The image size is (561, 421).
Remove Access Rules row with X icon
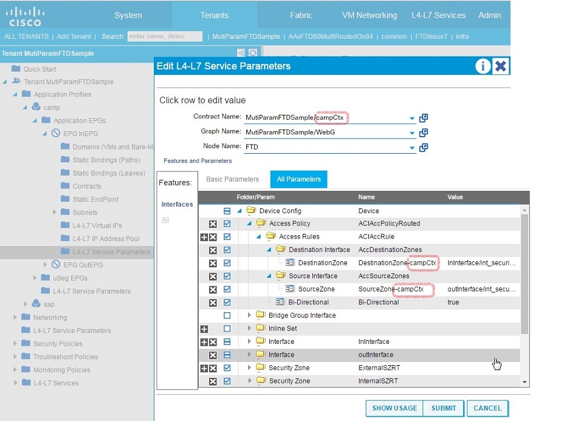pyautogui.click(x=213, y=237)
